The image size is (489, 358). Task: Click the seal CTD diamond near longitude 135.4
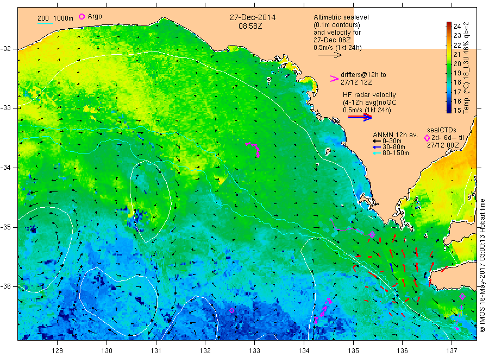point(372,234)
